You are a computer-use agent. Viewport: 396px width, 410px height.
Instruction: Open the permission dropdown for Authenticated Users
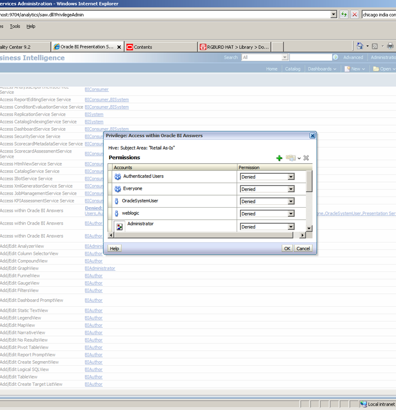pos(291,177)
